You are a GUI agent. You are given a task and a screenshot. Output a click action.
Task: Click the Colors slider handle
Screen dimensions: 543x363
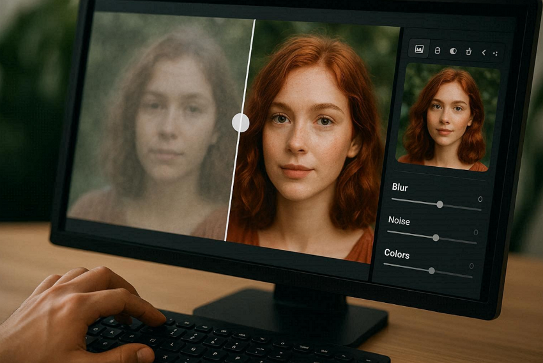tap(431, 270)
